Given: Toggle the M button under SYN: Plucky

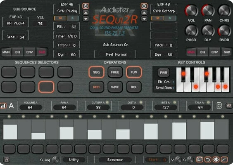Looking at the screenshot, I should pyautogui.click(x=60, y=18).
